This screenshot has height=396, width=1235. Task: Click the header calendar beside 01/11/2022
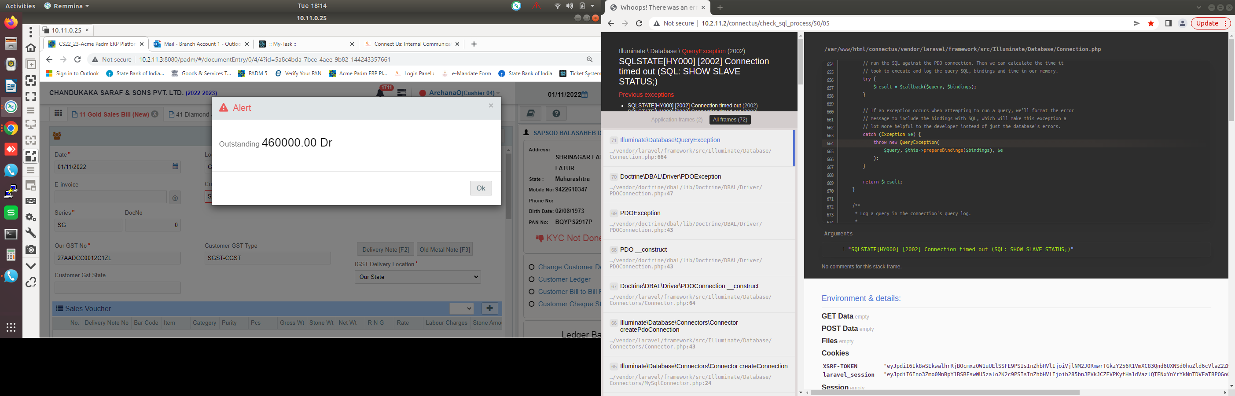pos(584,95)
